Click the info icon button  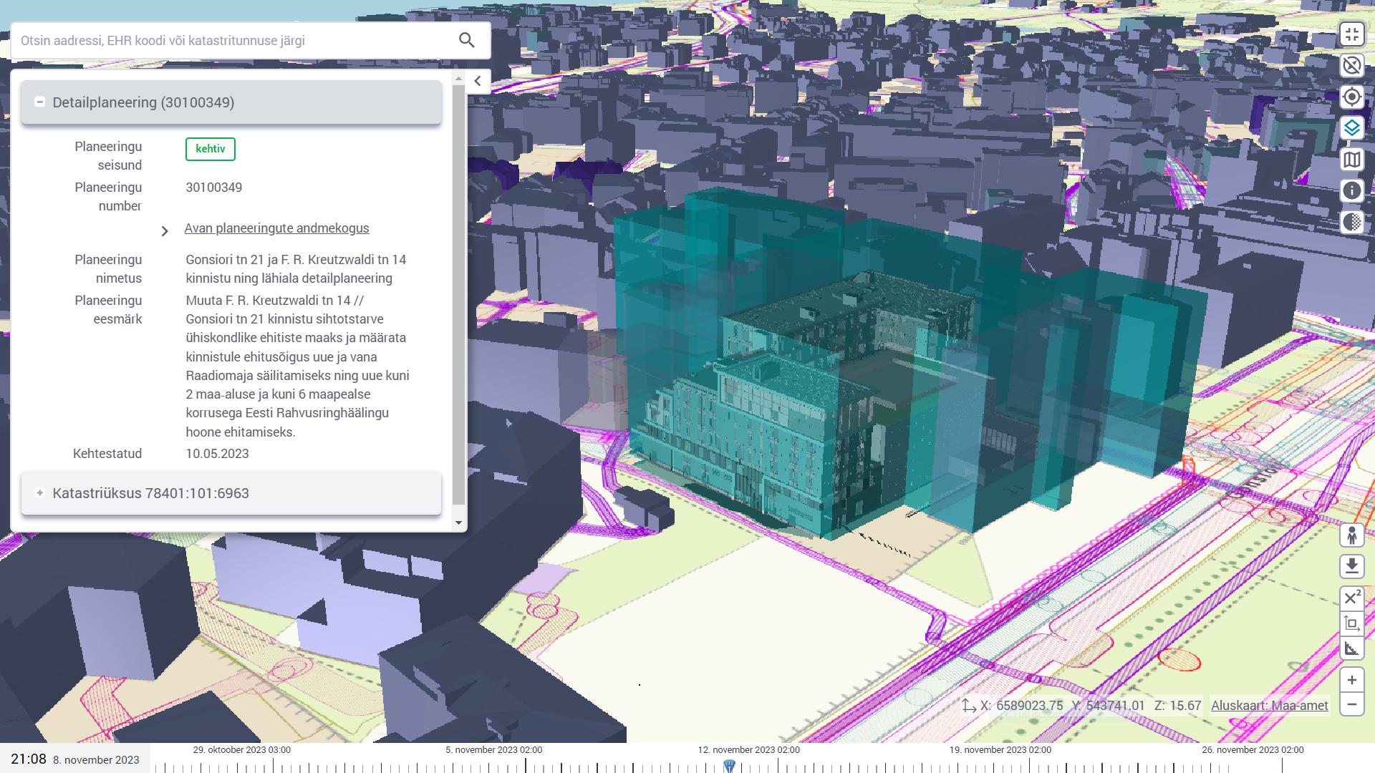(x=1351, y=191)
